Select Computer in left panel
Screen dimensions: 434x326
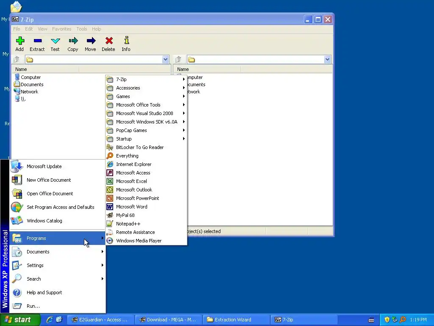[x=28, y=77]
